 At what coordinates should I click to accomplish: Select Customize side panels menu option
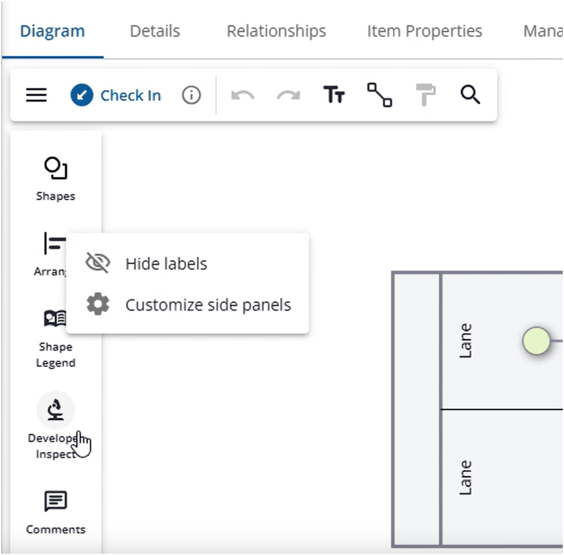[x=208, y=305]
